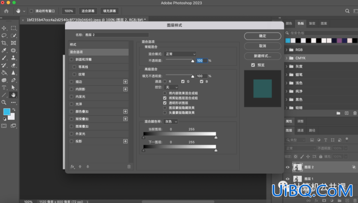
Task: Expand the Light swatch folder
Action: [x=286, y=83]
